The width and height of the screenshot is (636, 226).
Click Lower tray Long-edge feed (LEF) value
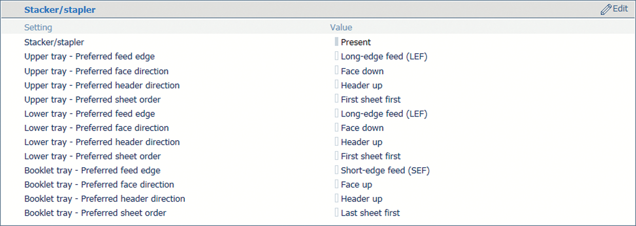tap(384, 114)
